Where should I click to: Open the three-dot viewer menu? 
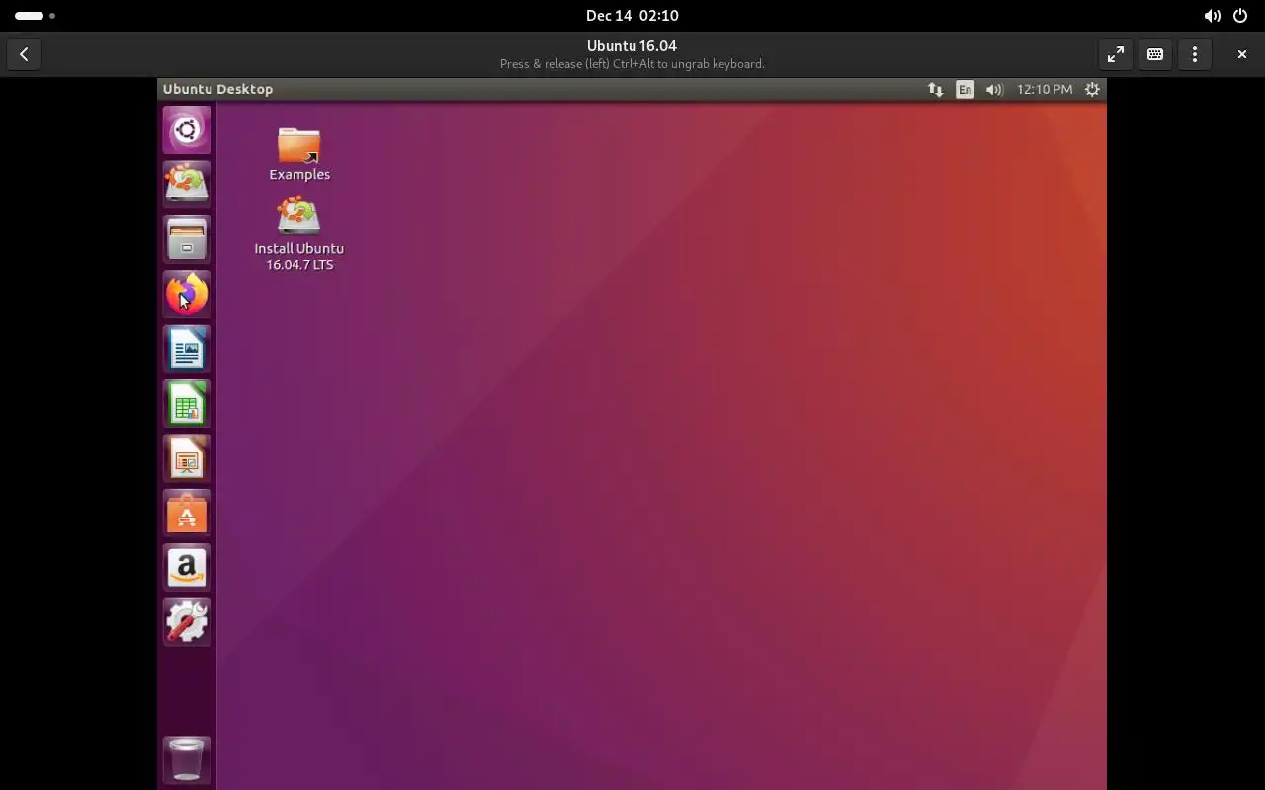[1195, 54]
